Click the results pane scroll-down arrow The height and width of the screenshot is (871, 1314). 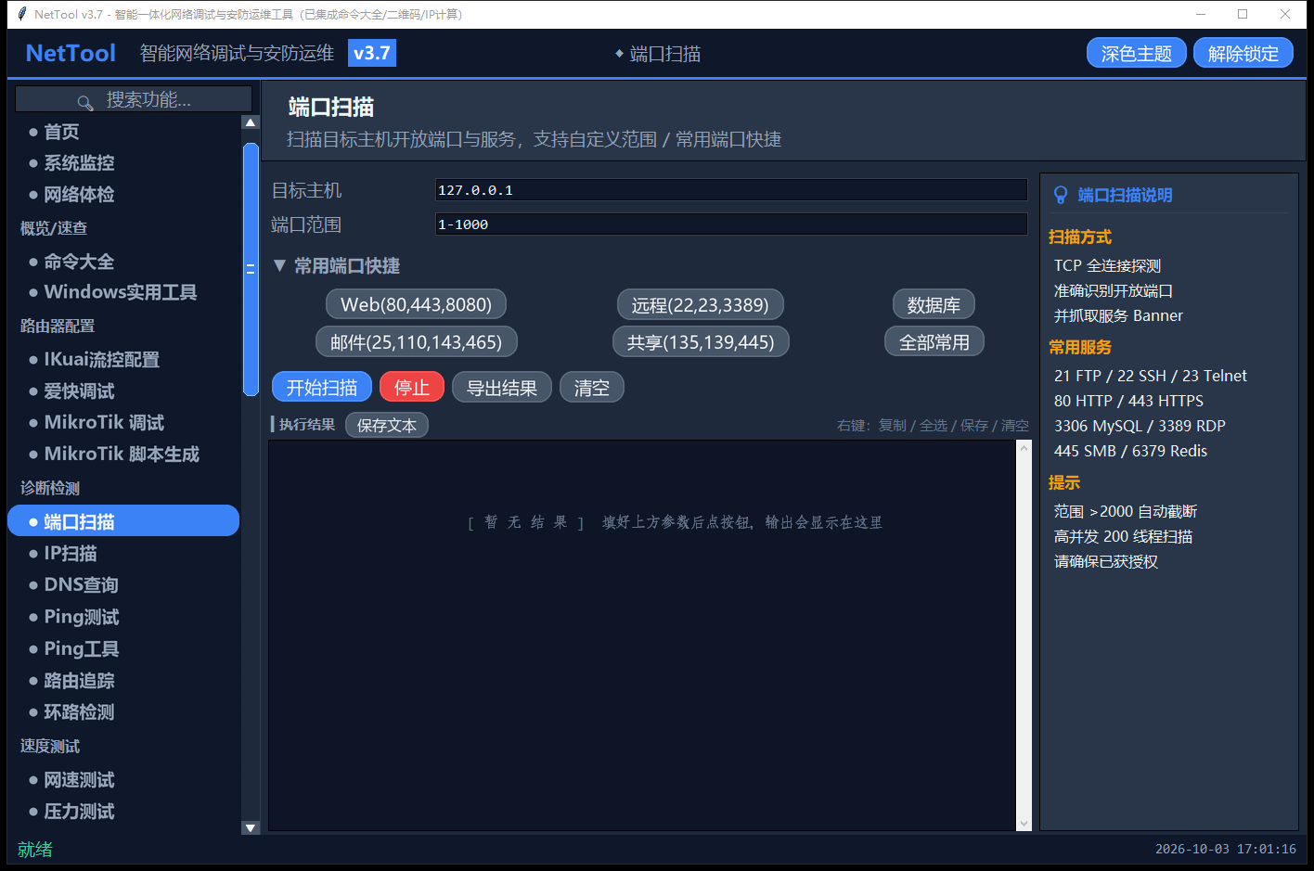pyautogui.click(x=1024, y=823)
